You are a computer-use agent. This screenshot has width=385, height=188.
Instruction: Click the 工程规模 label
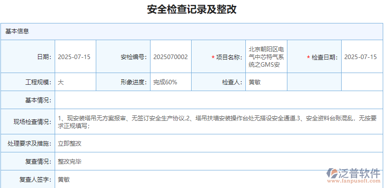pos(38,82)
